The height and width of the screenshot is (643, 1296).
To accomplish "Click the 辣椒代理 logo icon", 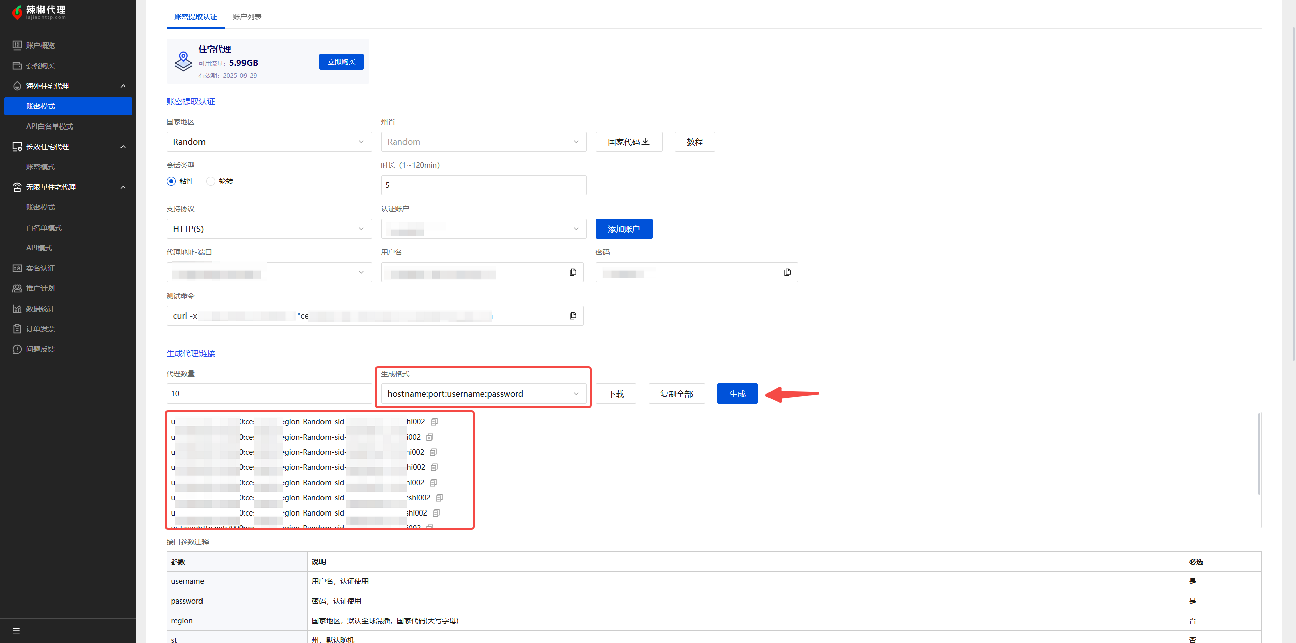I will 17,12.
